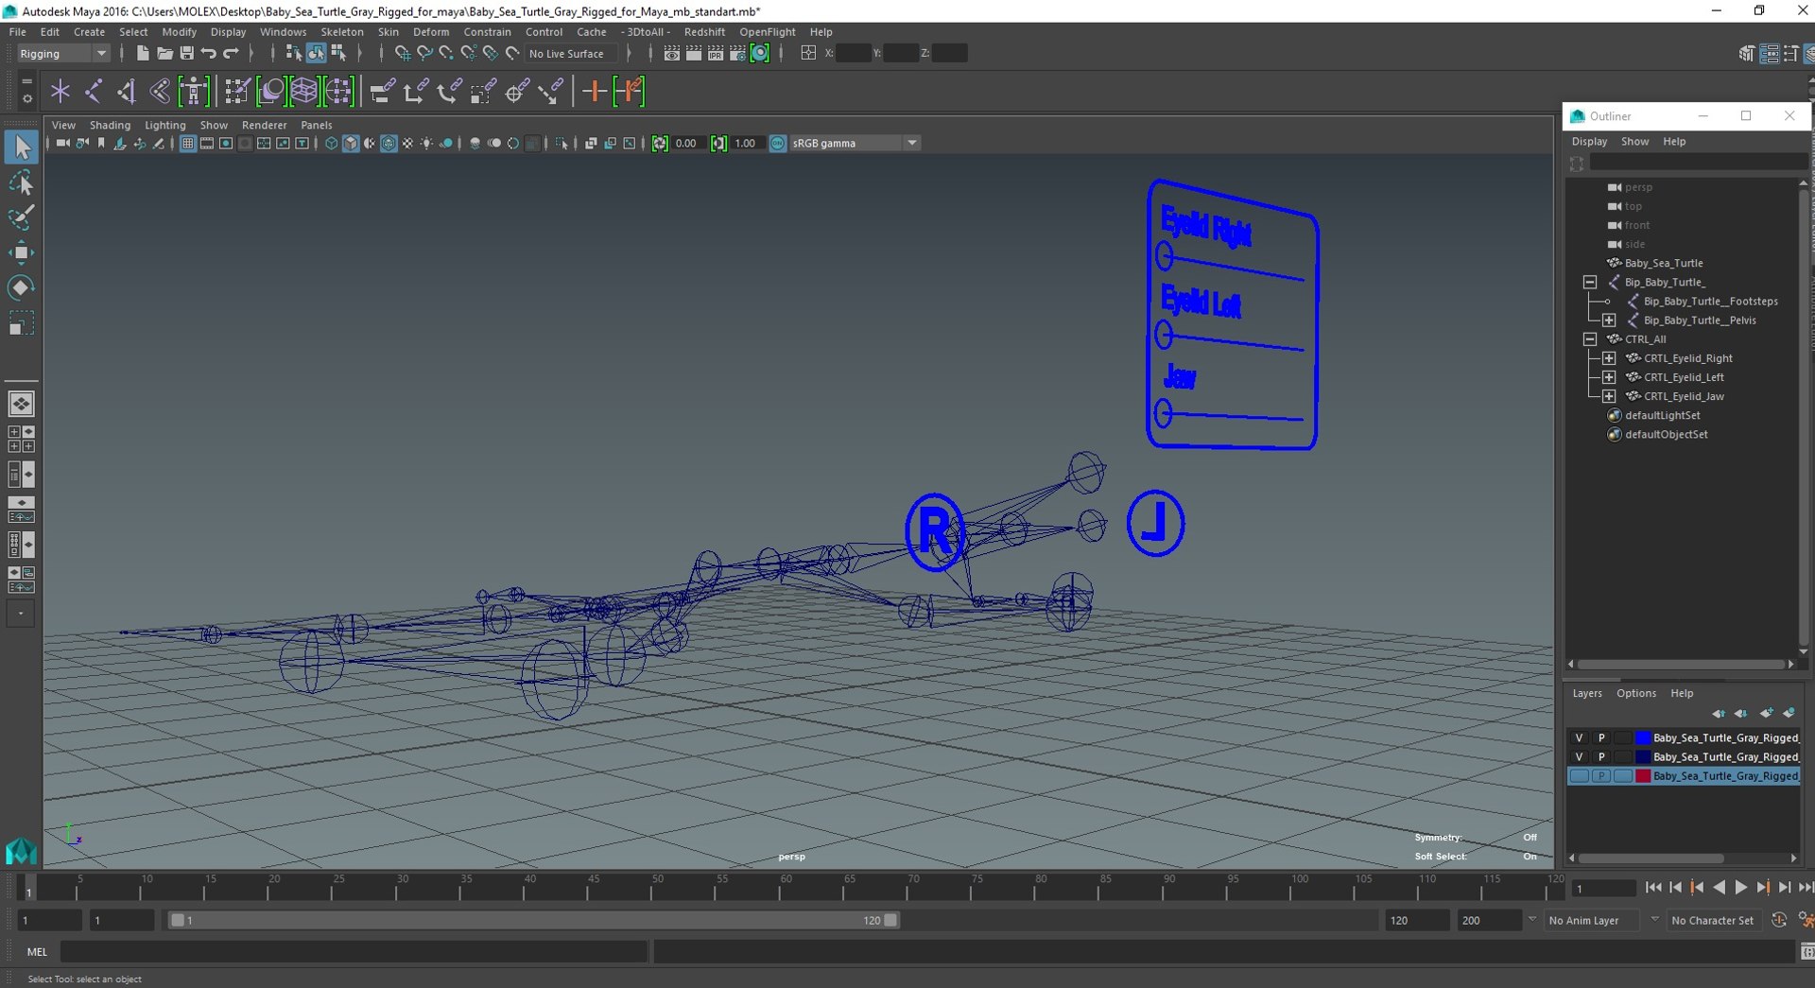This screenshot has height=988, width=1815.
Task: Toggle viewport grid display icon
Action: point(187,144)
